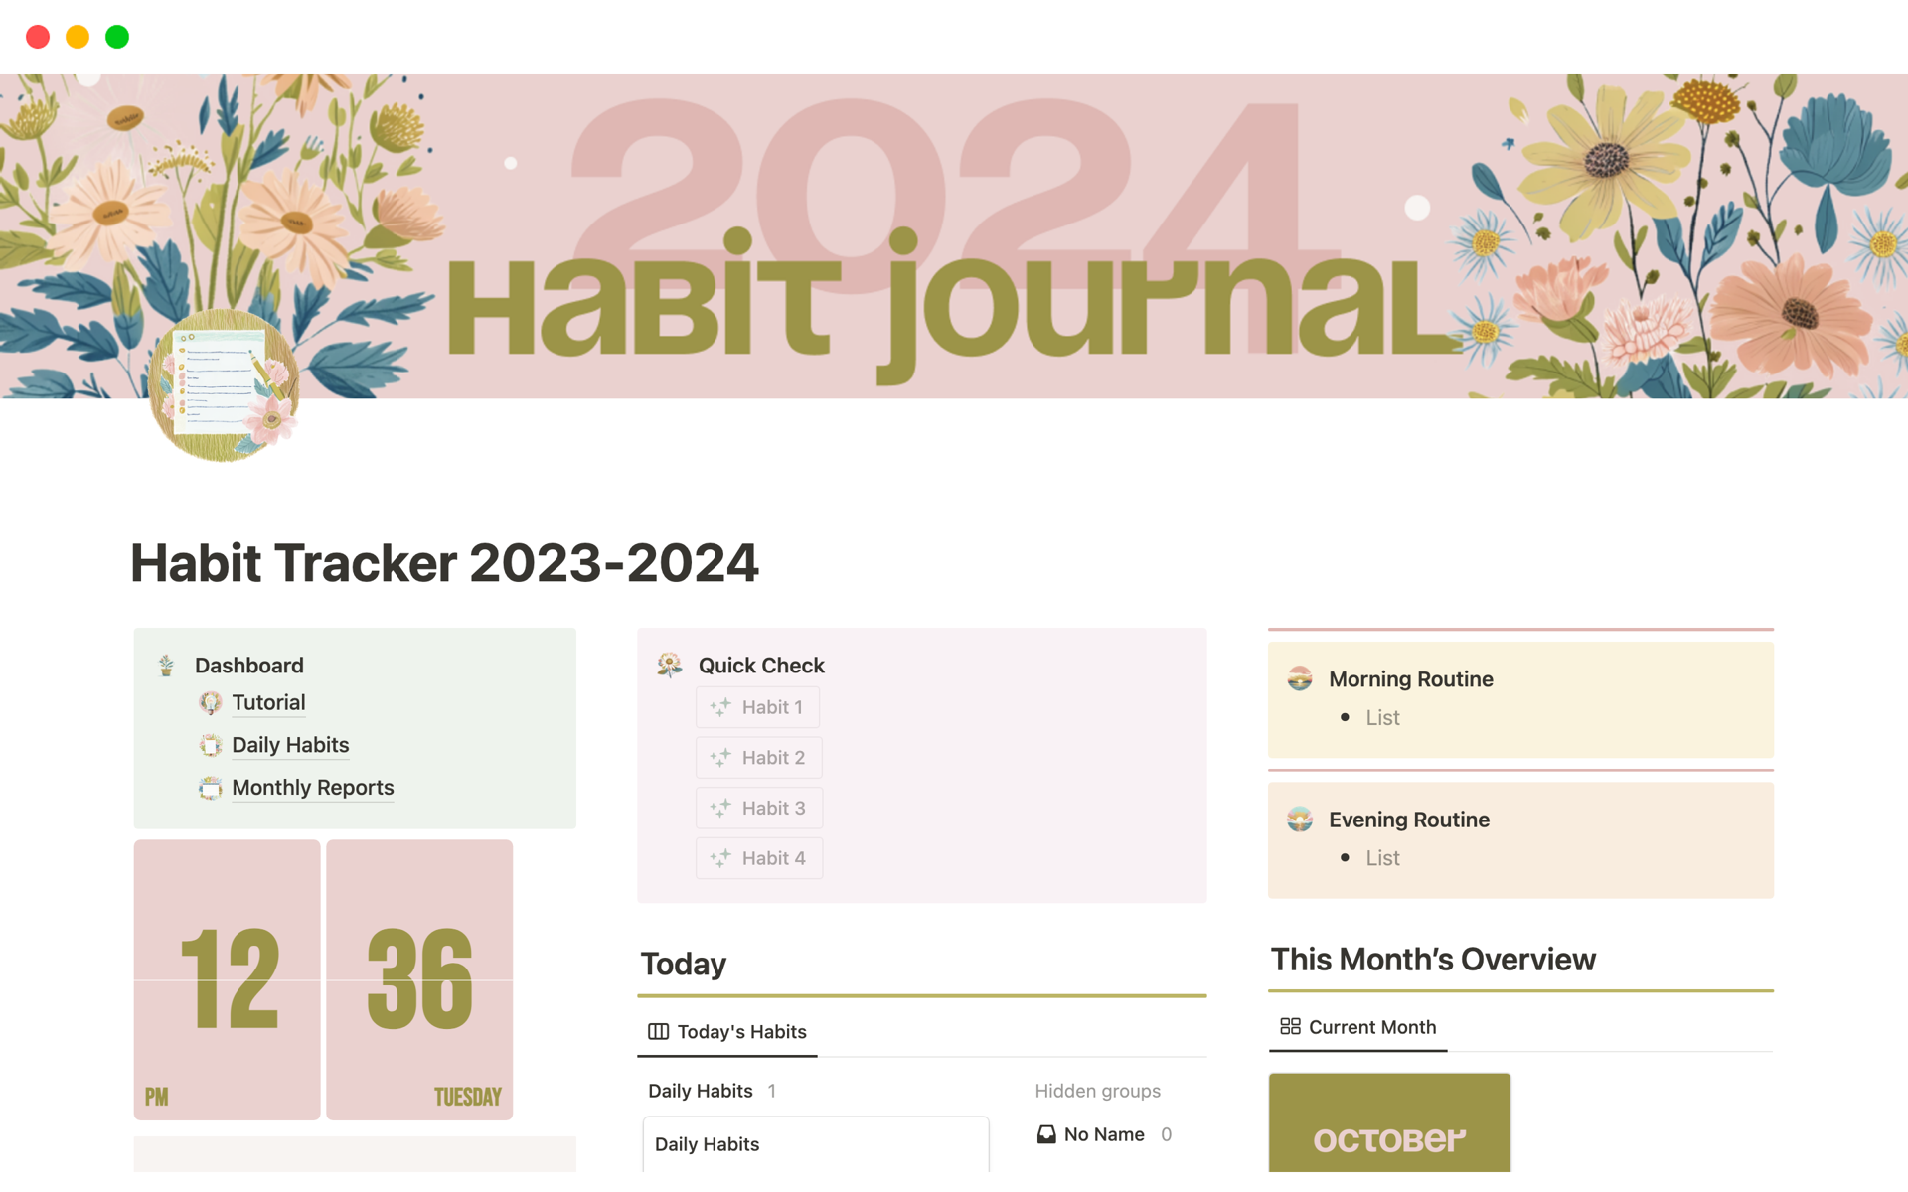Select the Daily Habits tab
The height and width of the screenshot is (1192, 1908).
pyautogui.click(x=288, y=744)
